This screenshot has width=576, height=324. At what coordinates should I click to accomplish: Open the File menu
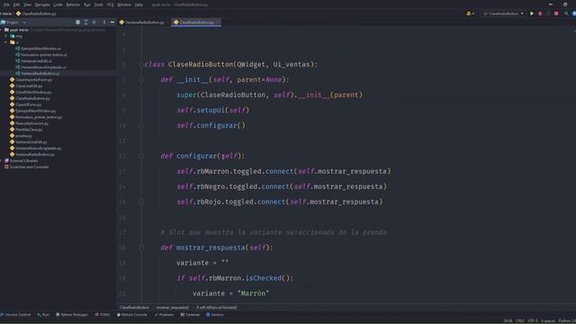[x=6, y=4]
